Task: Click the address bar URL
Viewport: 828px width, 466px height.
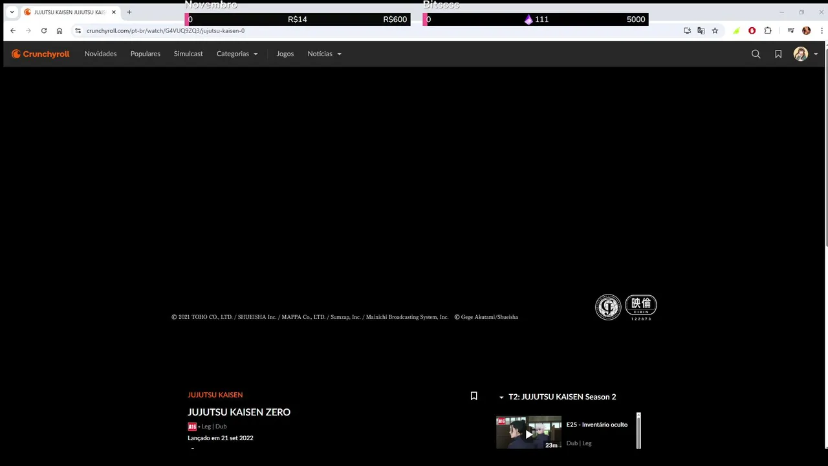Action: (x=166, y=30)
